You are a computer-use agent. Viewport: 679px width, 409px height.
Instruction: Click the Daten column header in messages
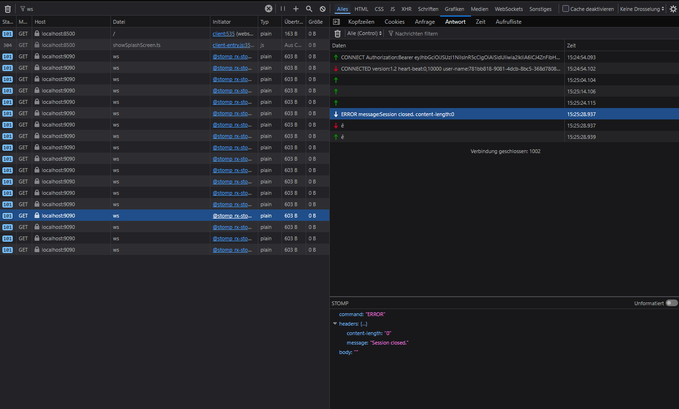[447, 45]
